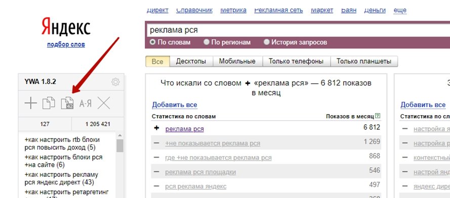This screenshot has height=198, width=450.
Task: Click the 546 impressions value
Action: [x=375, y=171]
